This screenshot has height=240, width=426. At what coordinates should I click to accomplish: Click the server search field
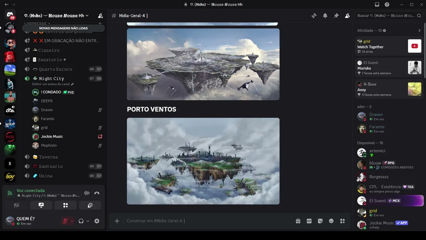point(389,16)
